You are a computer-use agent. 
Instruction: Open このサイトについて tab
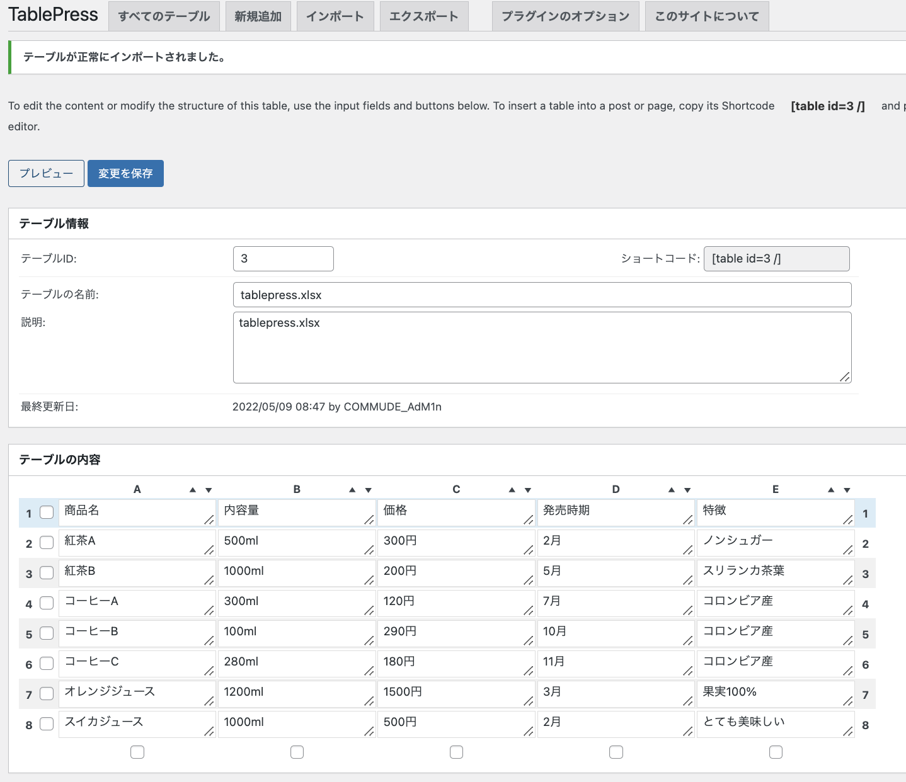(x=707, y=16)
